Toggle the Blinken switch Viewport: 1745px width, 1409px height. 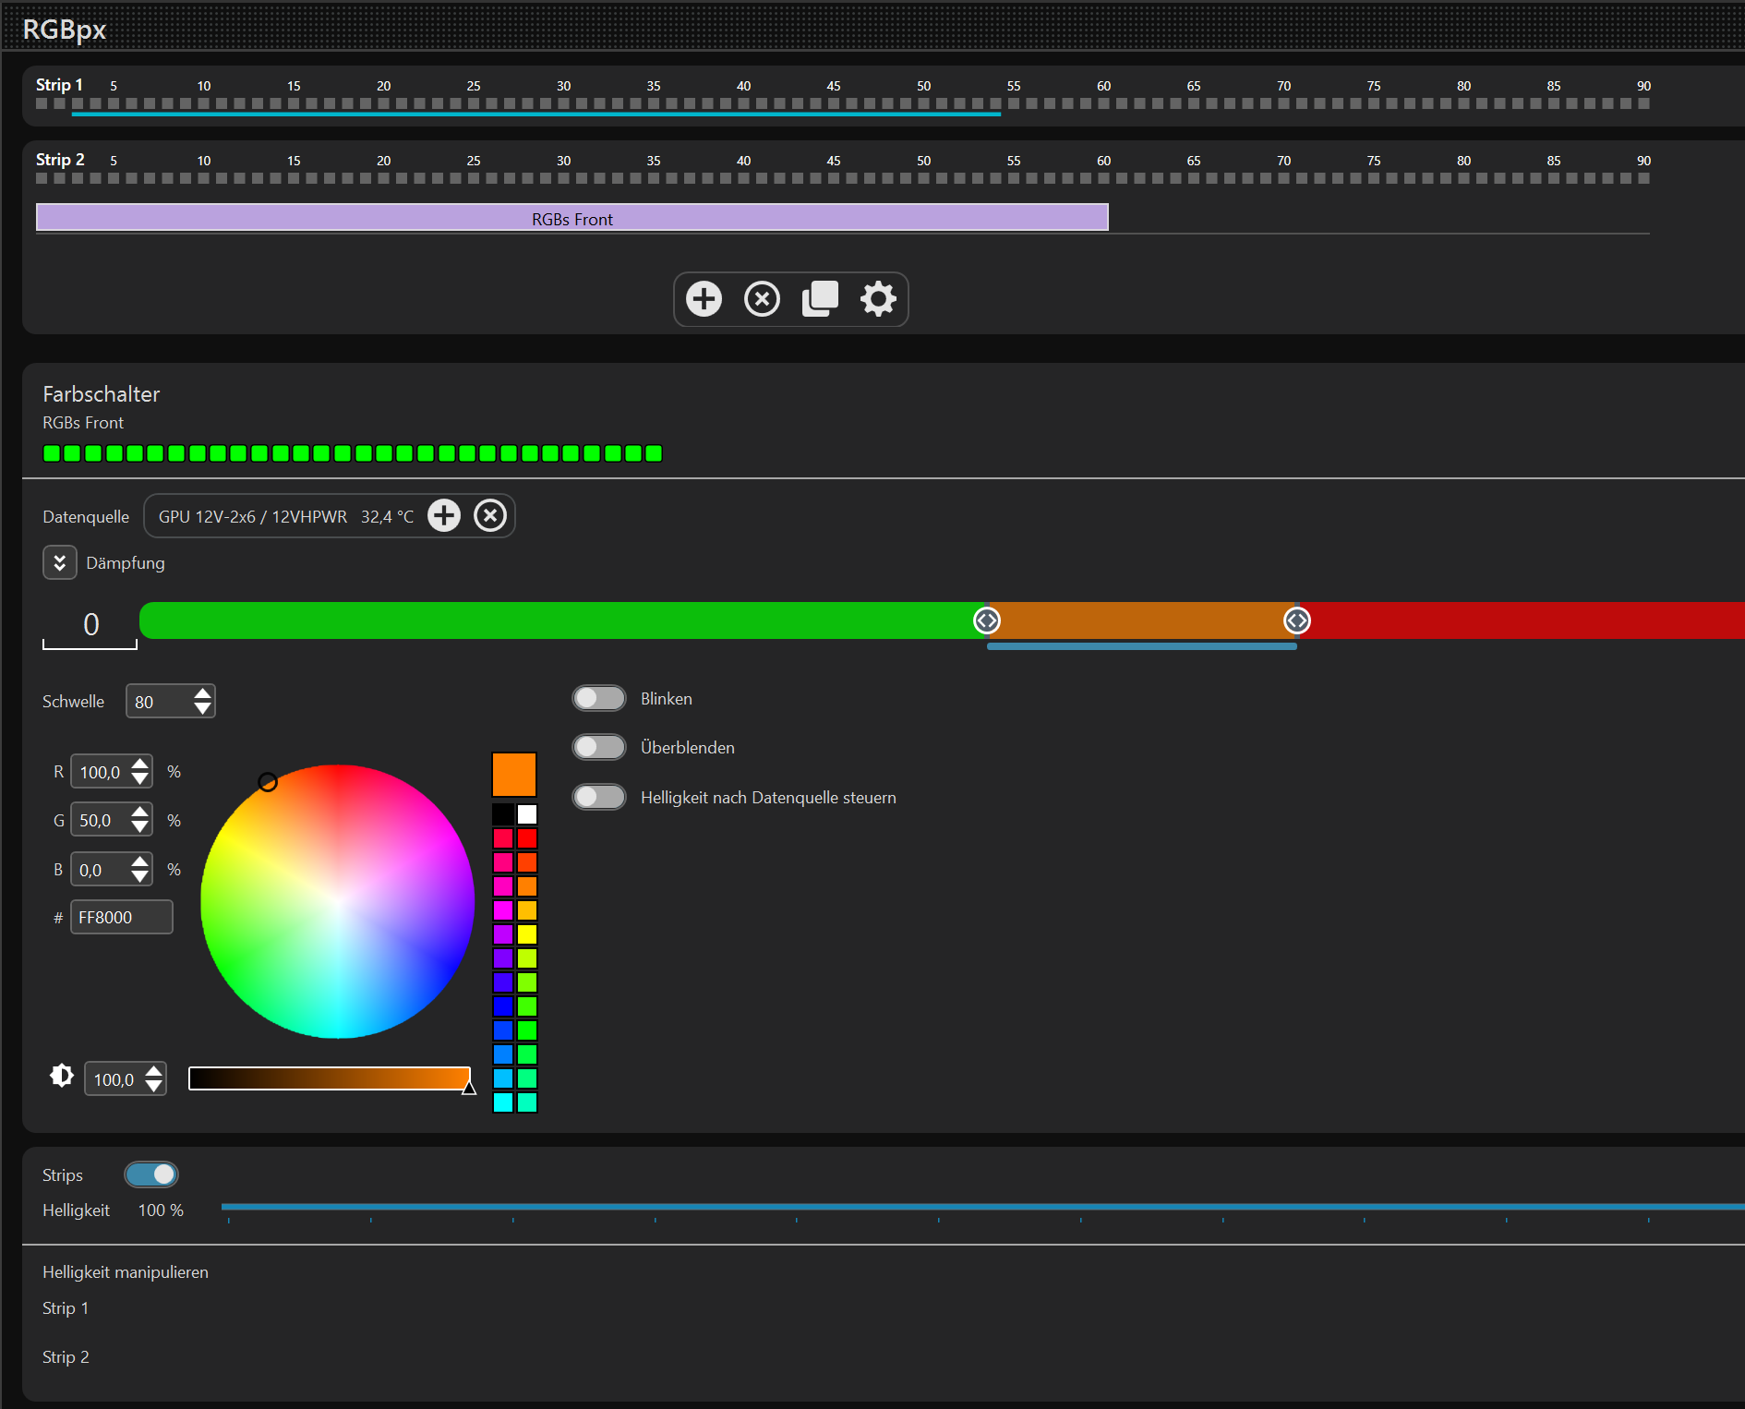click(x=599, y=698)
